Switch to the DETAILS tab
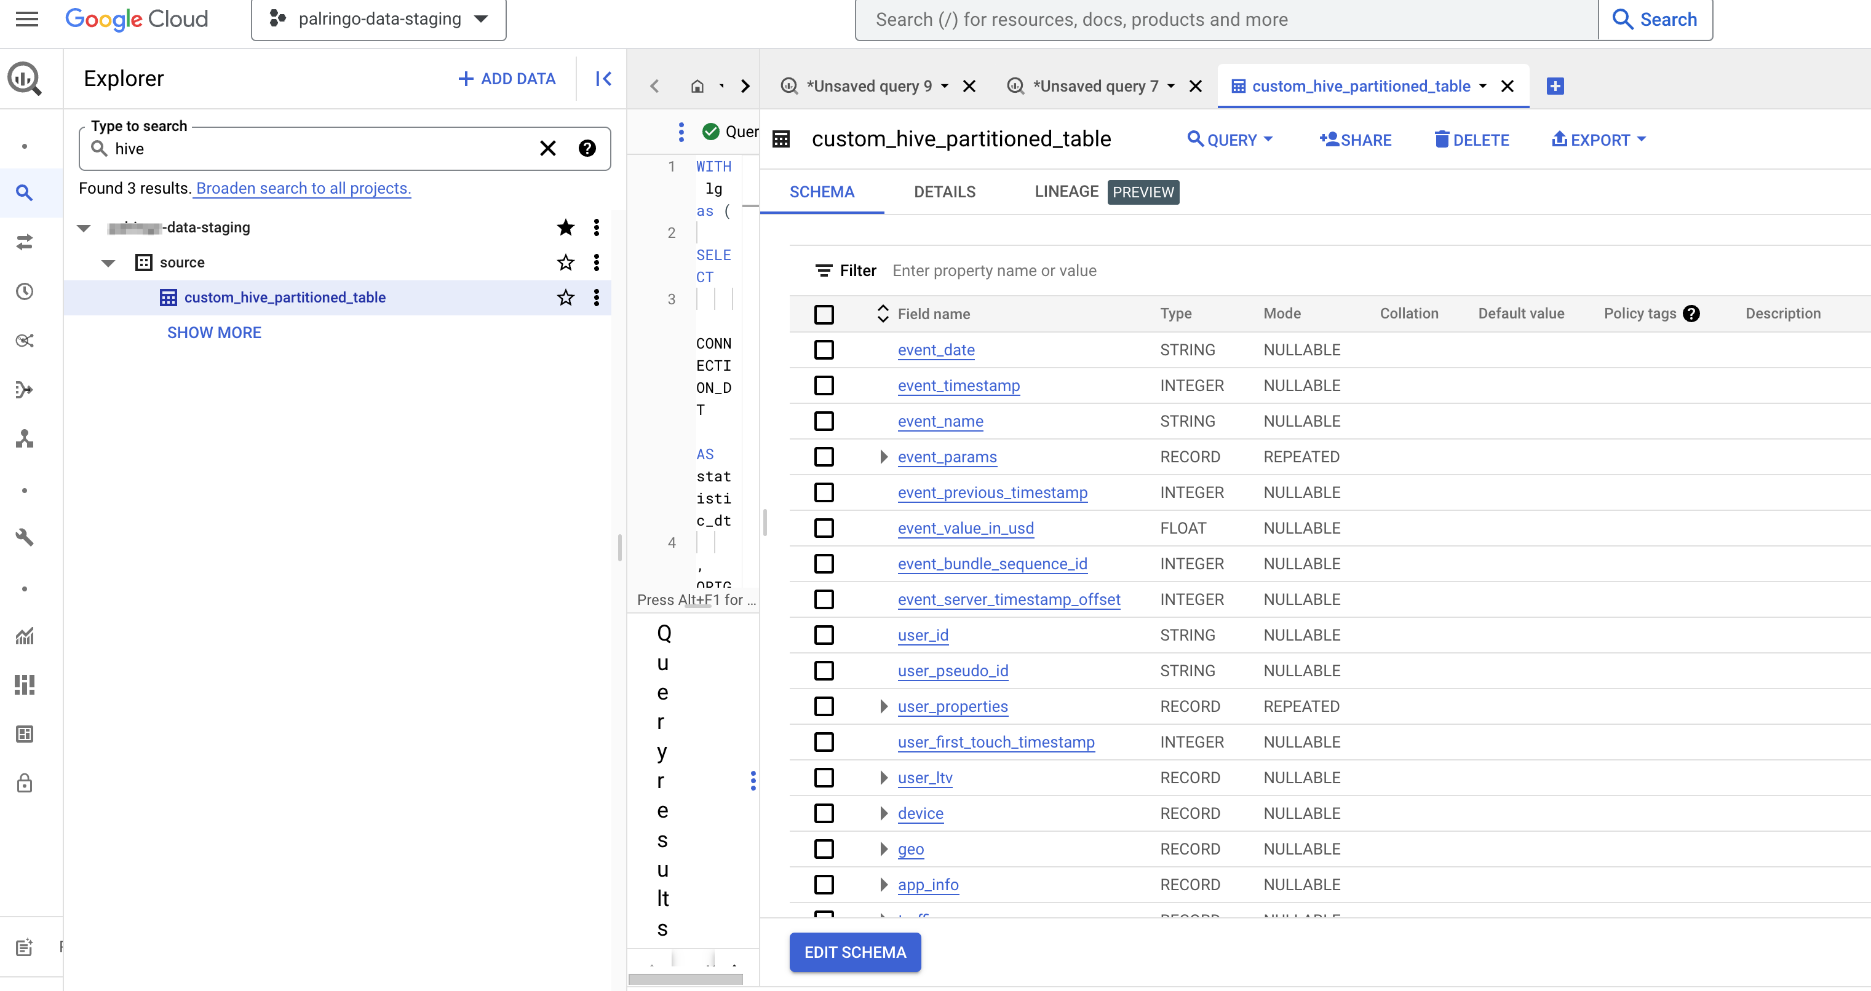Screen dimensions: 1871x991 point(944,192)
